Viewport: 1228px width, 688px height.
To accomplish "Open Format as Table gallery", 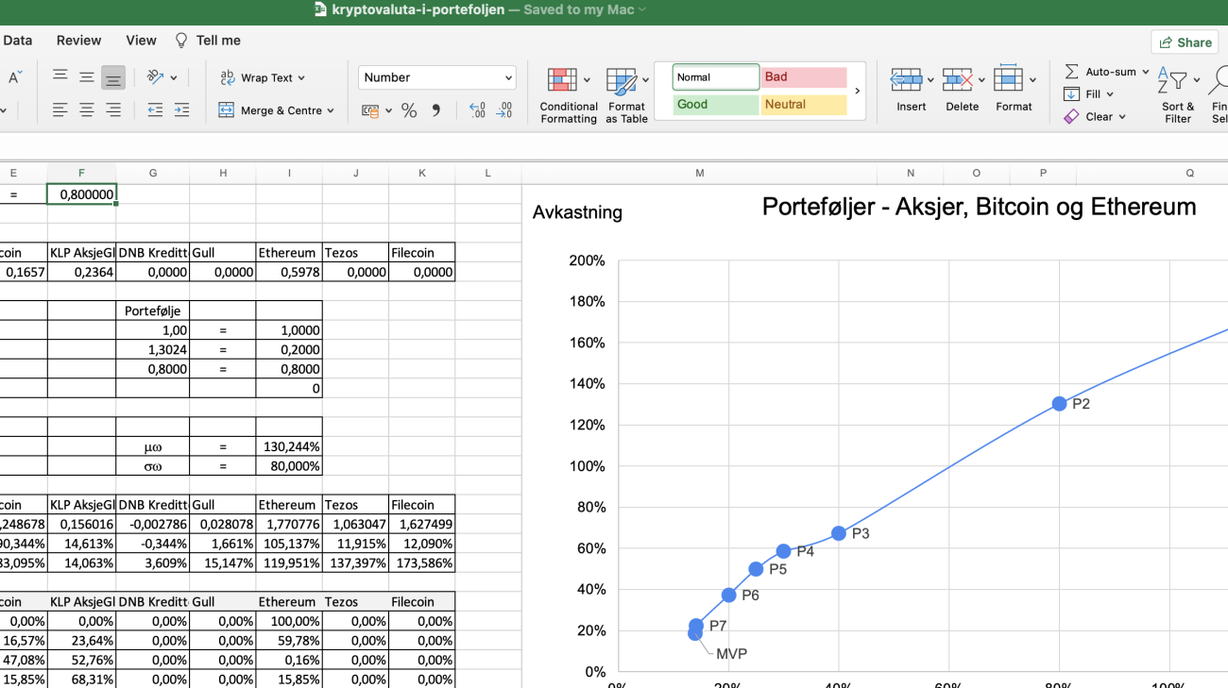I will click(x=626, y=95).
